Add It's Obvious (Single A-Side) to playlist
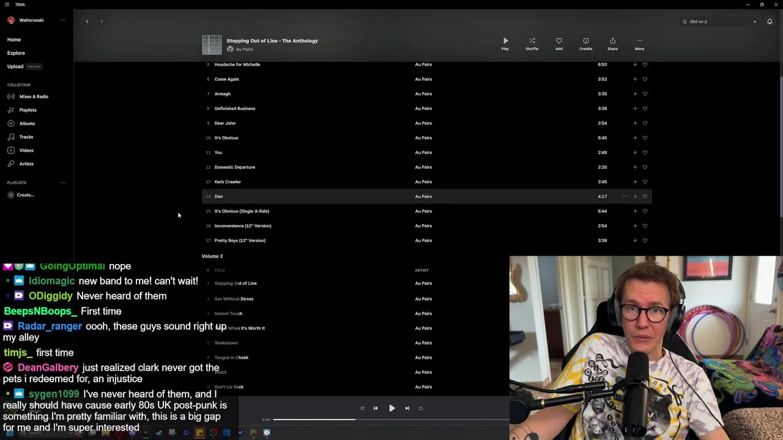783x440 pixels. 635,211
